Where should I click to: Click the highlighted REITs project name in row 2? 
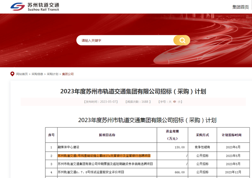click(x=104, y=156)
